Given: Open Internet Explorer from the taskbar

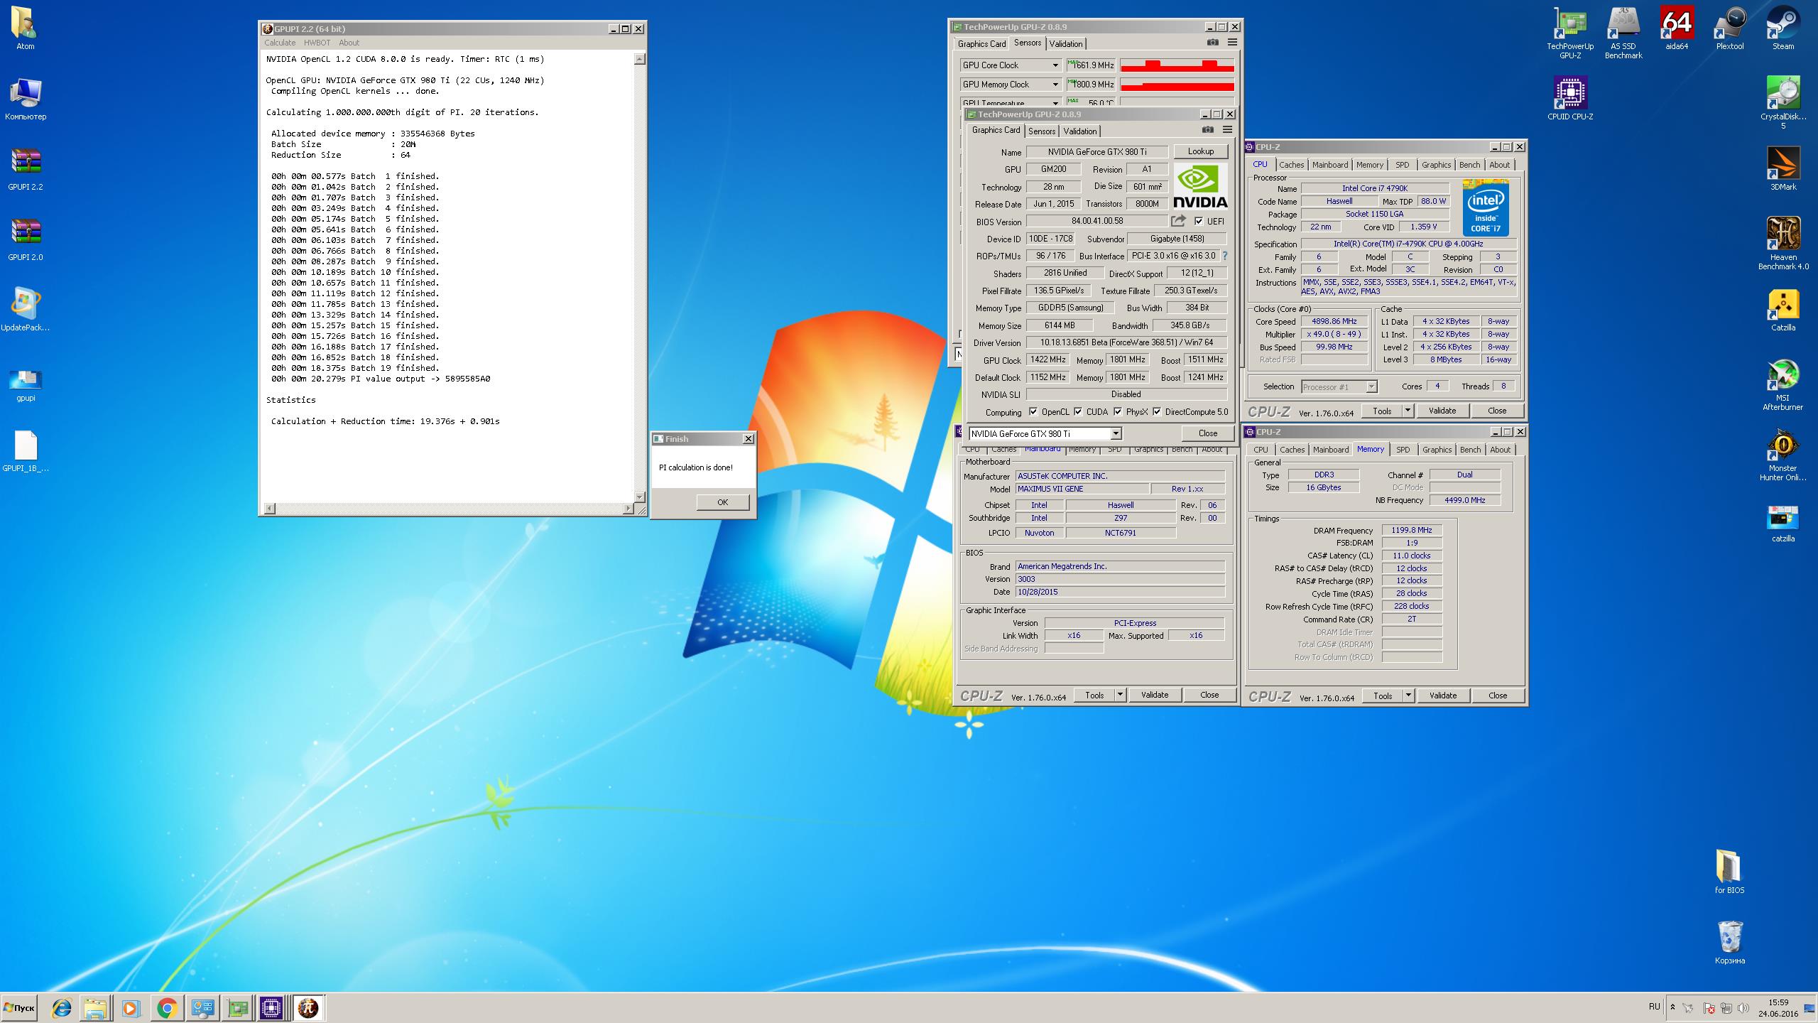Looking at the screenshot, I should pos(62,1008).
